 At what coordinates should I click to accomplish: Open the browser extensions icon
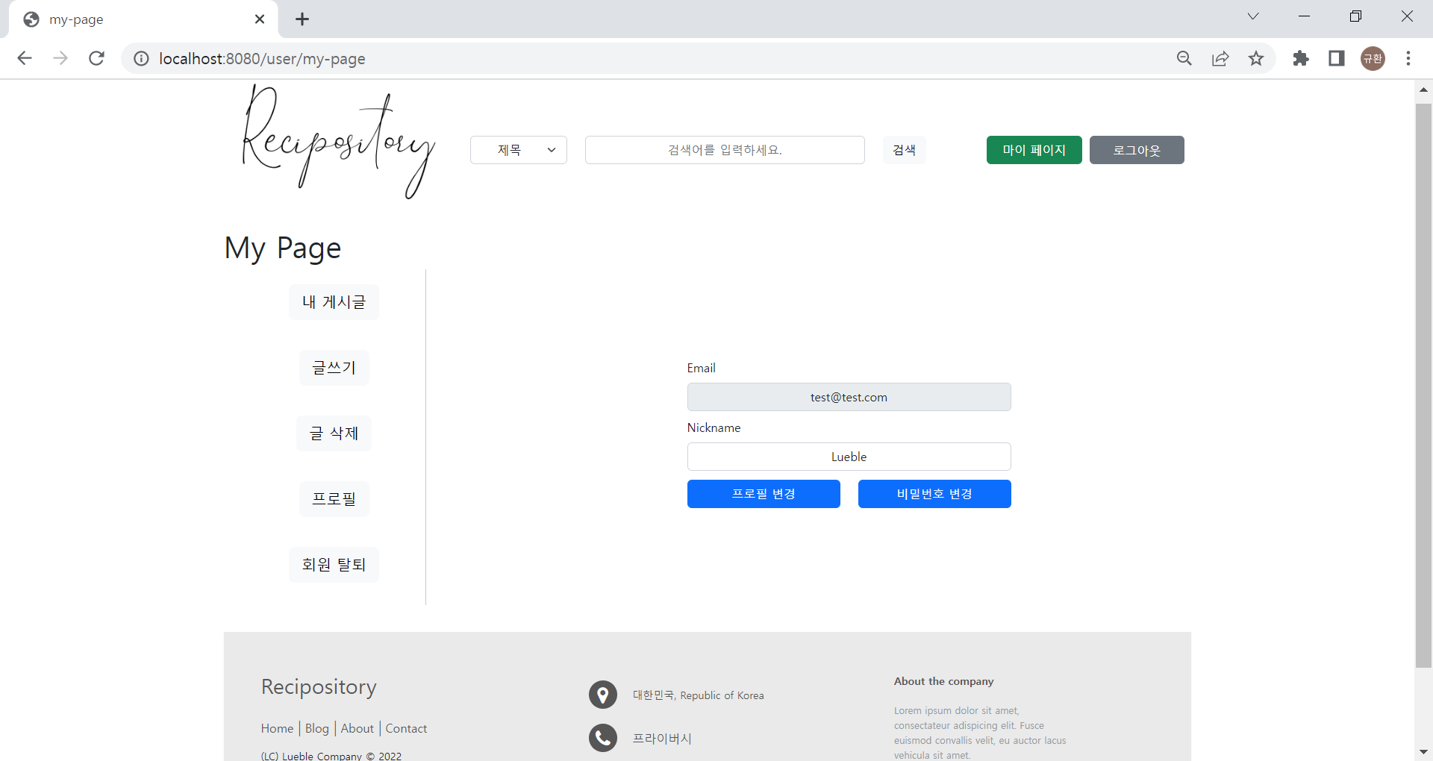[x=1301, y=58]
